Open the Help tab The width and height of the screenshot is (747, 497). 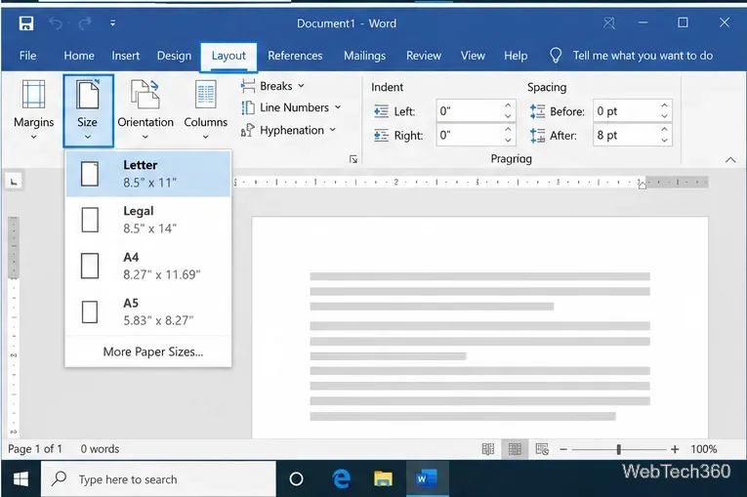516,56
